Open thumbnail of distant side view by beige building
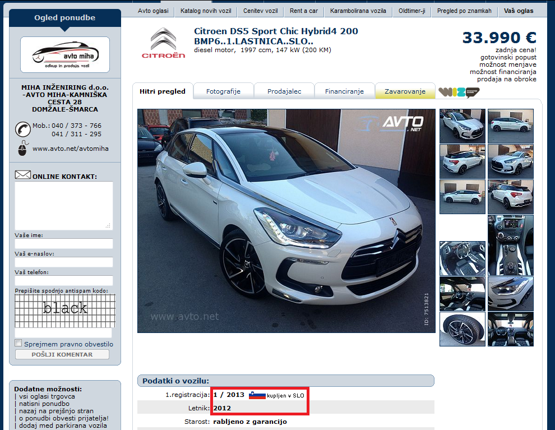The width and height of the screenshot is (555, 430). 462,197
